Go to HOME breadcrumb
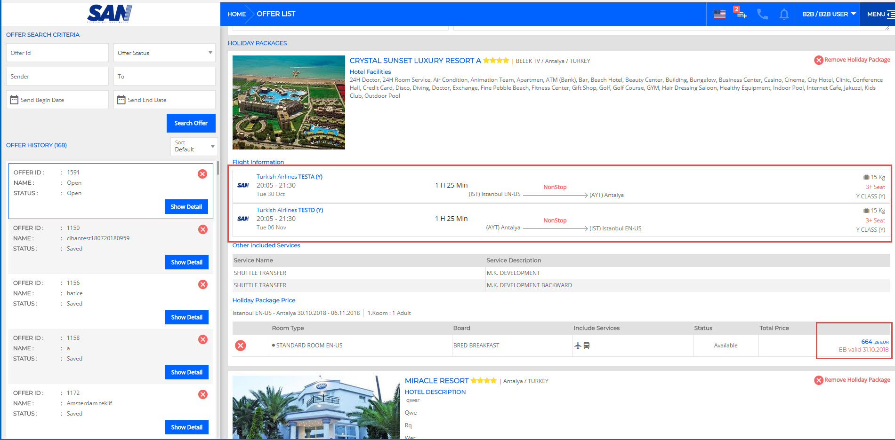895x440 pixels. [x=236, y=14]
